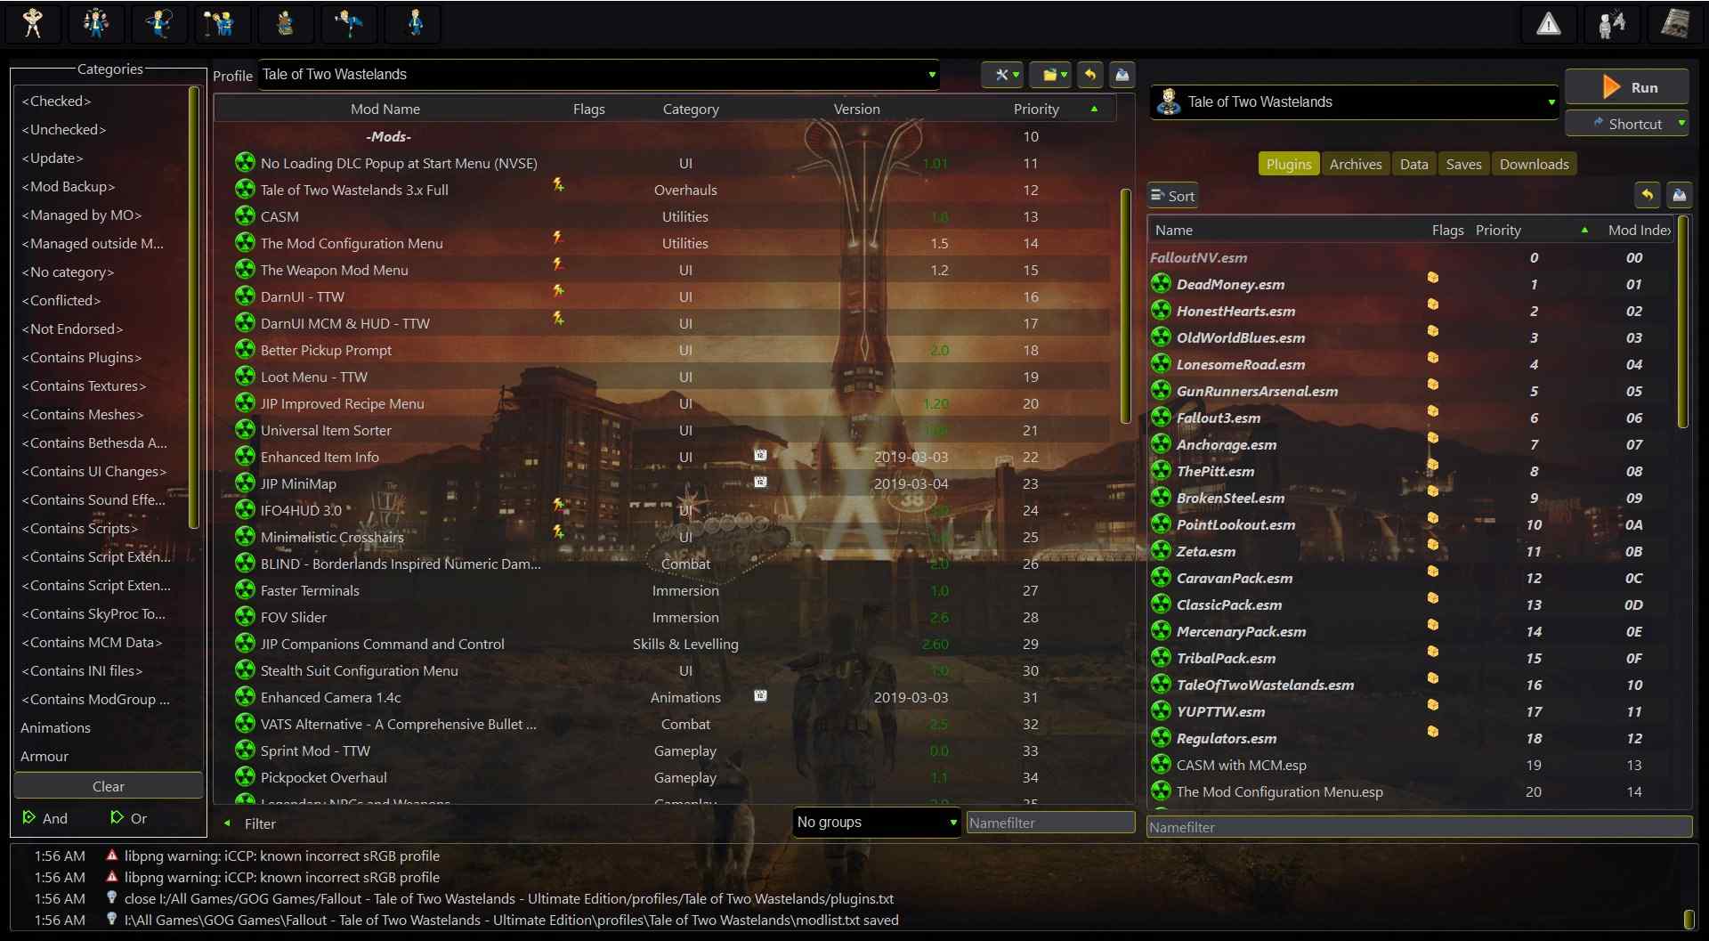Click the restore backup icon above the plugins list
1709x941 pixels.
(x=1647, y=195)
